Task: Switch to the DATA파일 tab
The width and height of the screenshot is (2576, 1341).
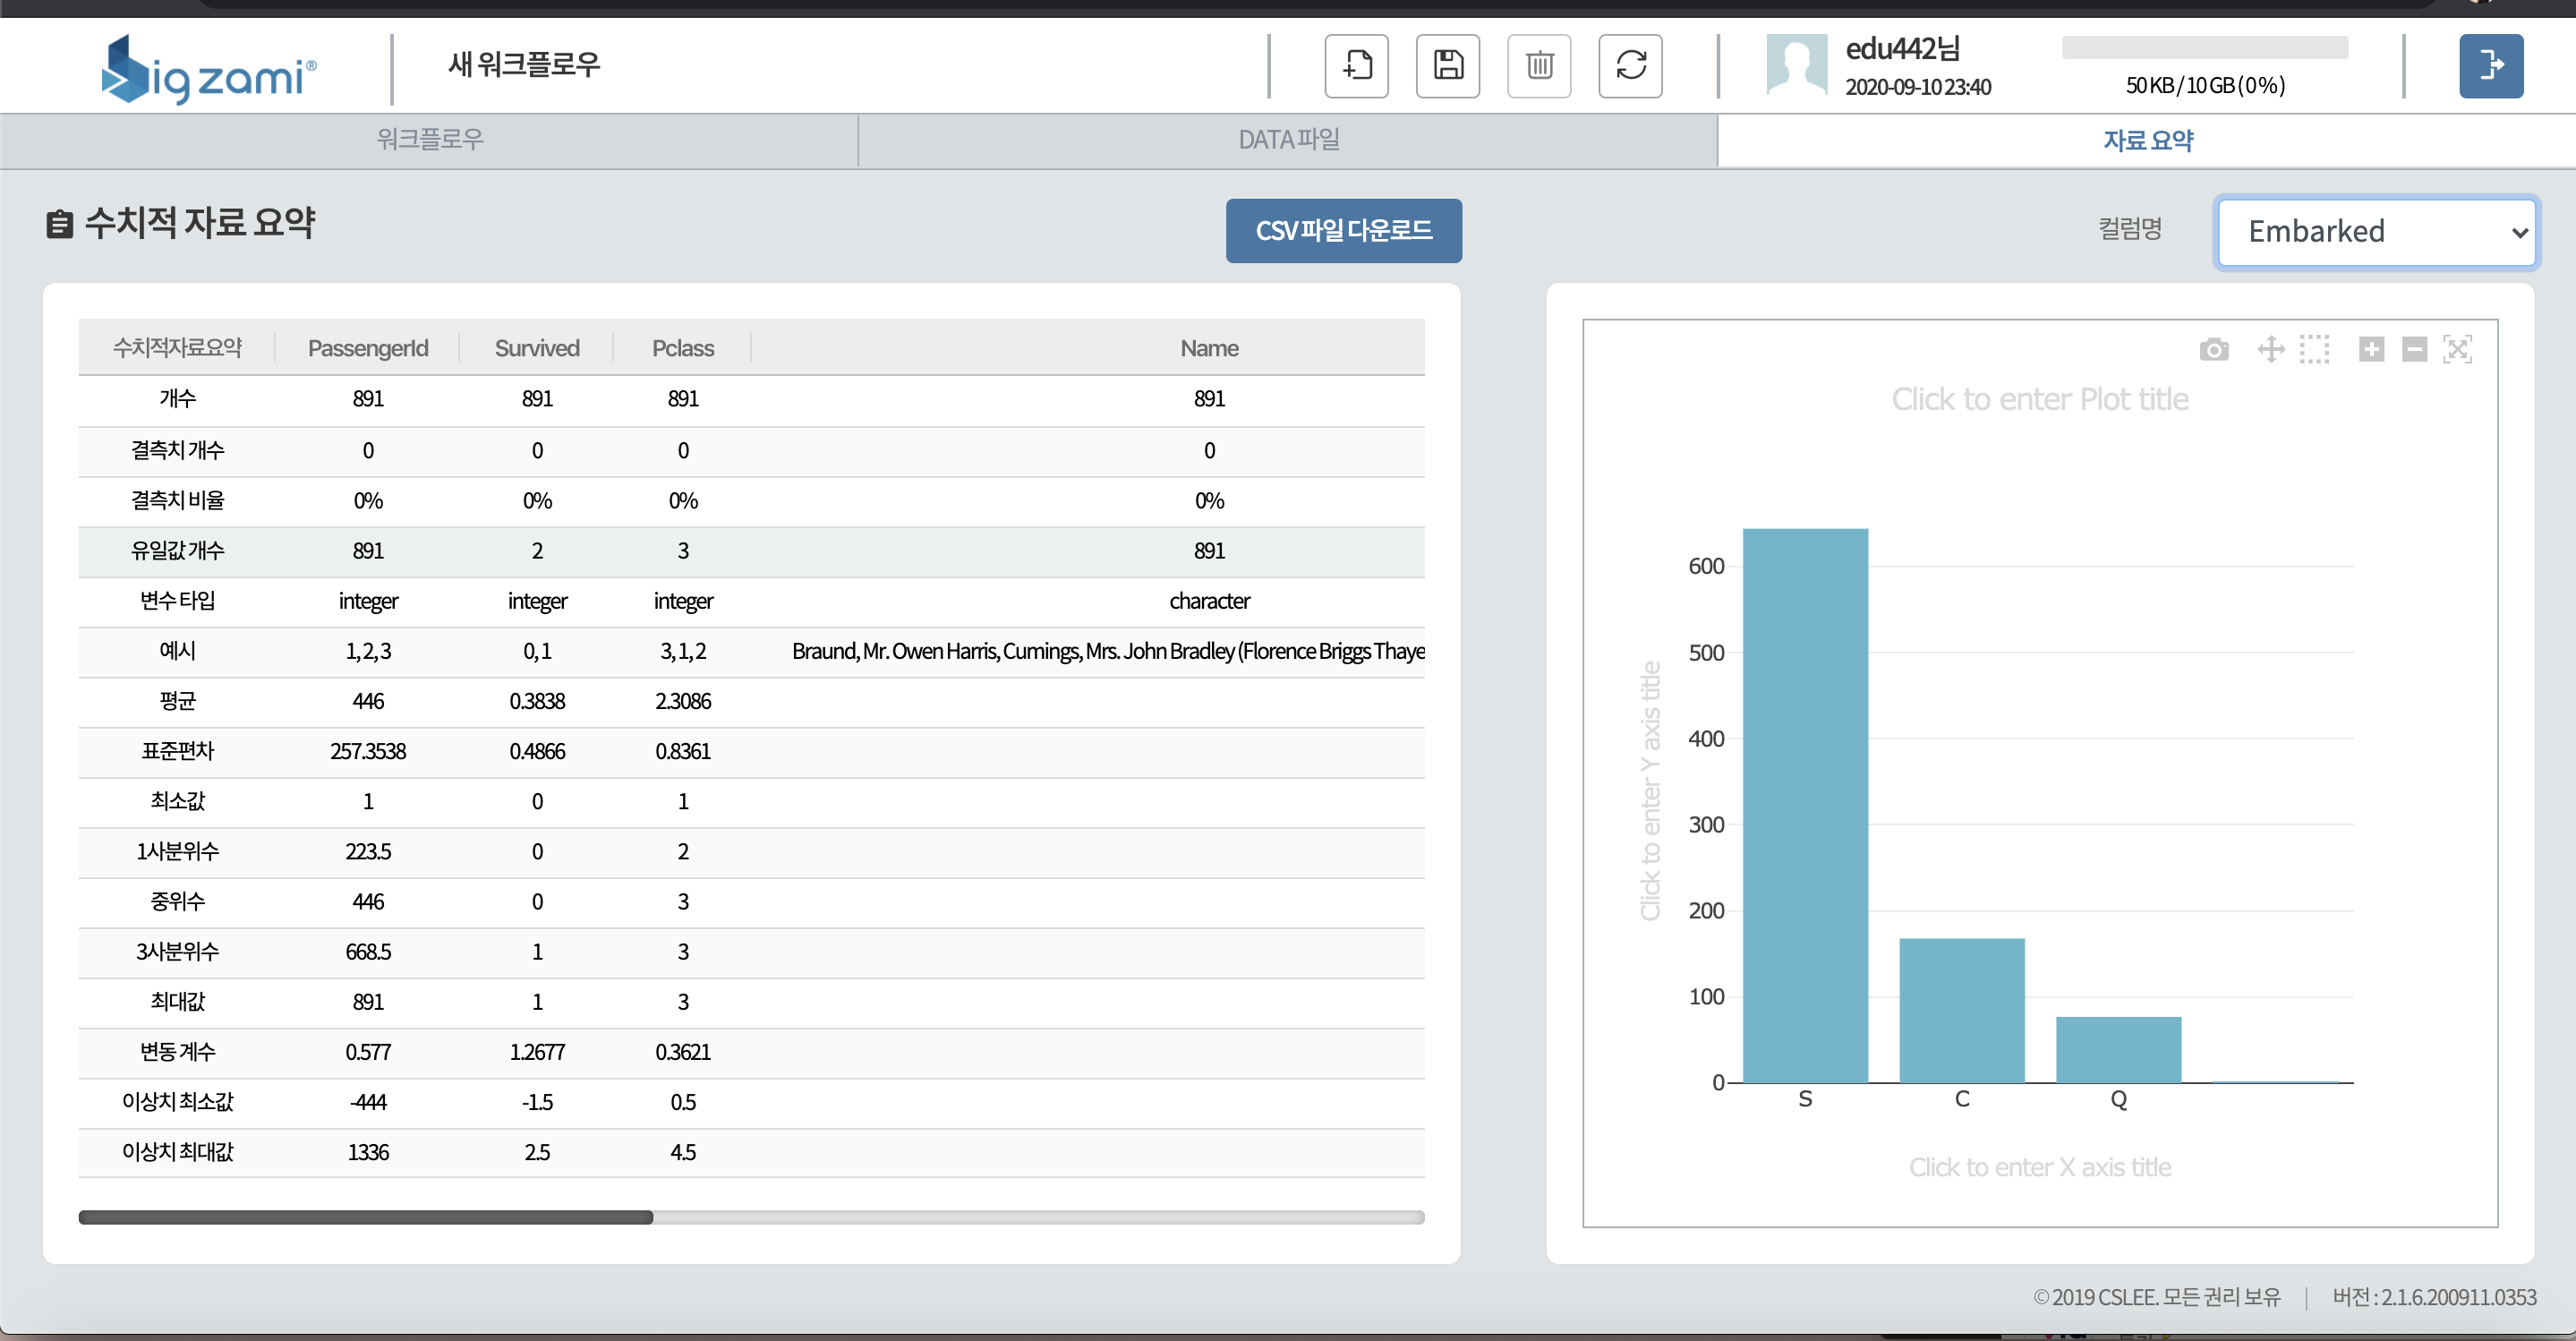Action: 1288,140
